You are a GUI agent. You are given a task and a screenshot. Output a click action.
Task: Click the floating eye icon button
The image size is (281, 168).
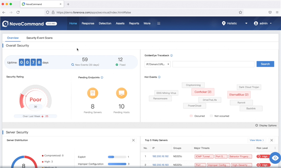click(x=275, y=158)
